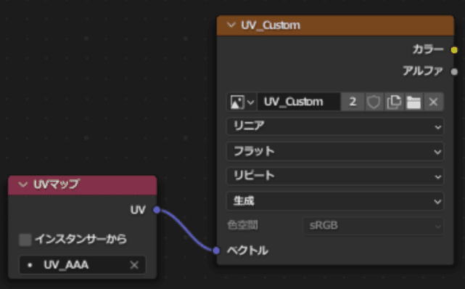Click the yellow カラー output socket
Image resolution: width=465 pixels, height=289 pixels.
[454, 50]
